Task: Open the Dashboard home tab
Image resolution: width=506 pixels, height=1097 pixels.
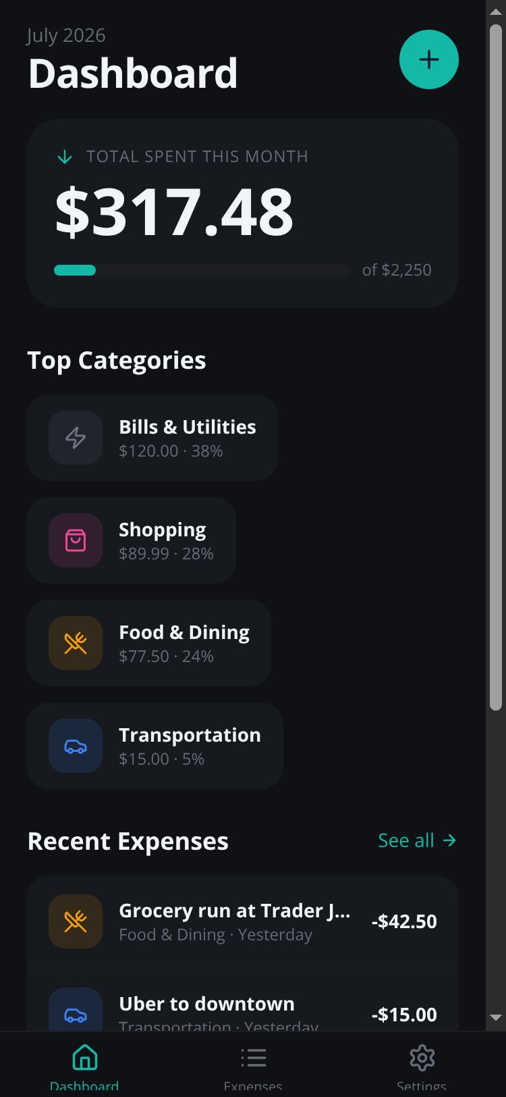Action: (x=84, y=1065)
